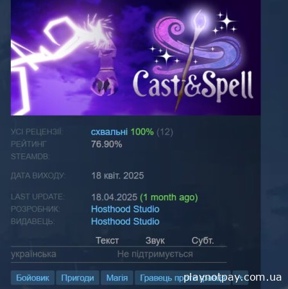Open the Cast & Spell header image
Image resolution: width=288 pixels, height=289 pixels.
pos(135,57)
